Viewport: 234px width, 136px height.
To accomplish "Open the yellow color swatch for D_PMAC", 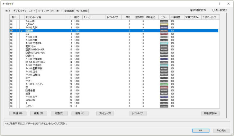I will click(164, 24).
